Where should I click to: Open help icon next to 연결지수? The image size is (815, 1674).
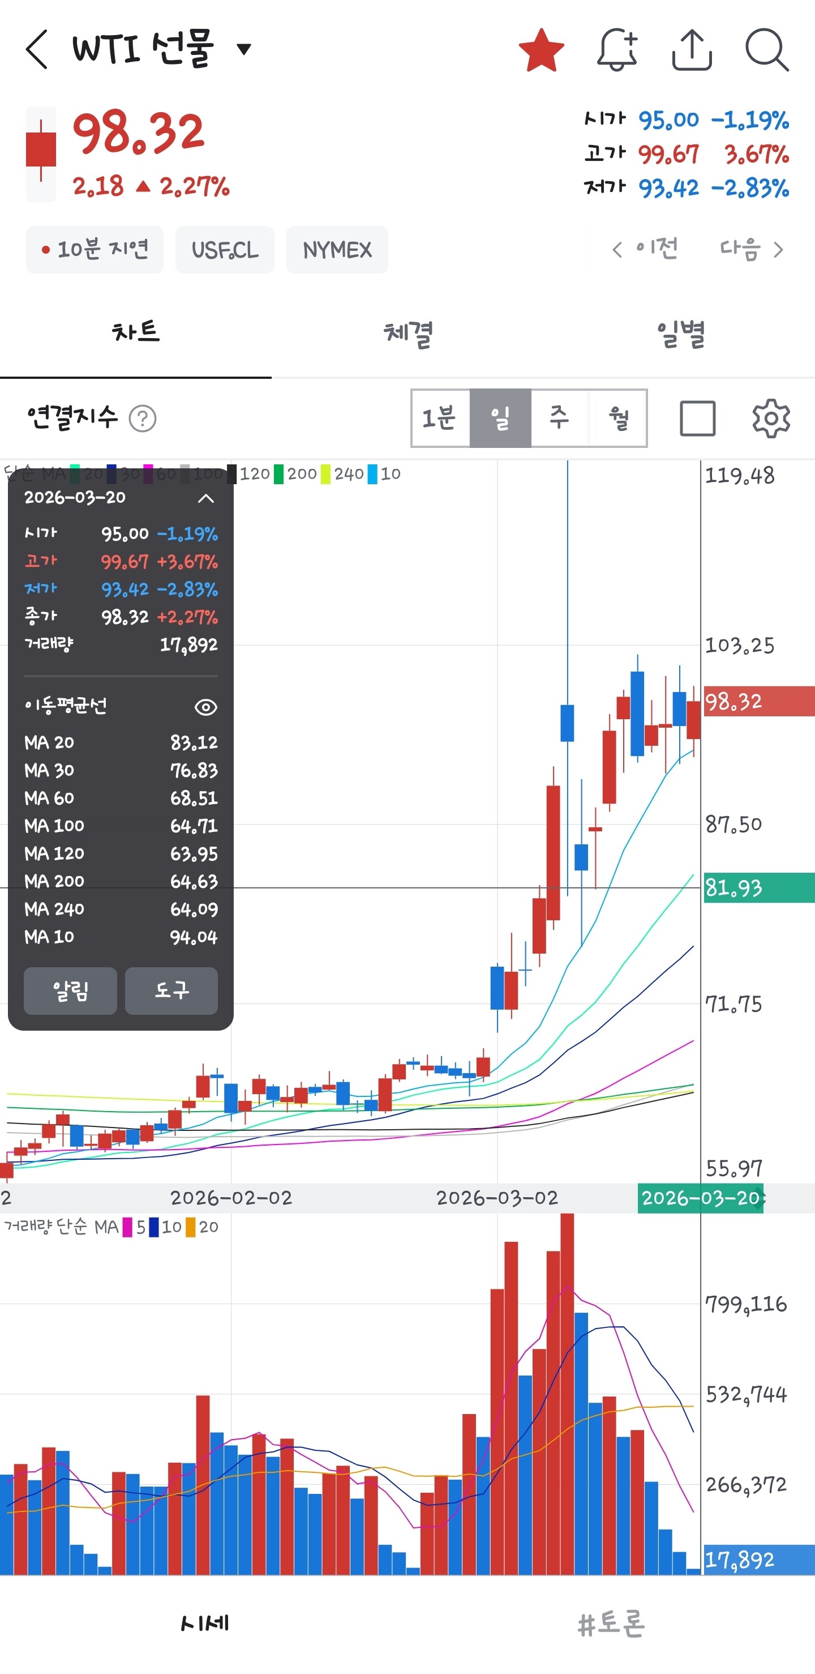[x=142, y=418]
